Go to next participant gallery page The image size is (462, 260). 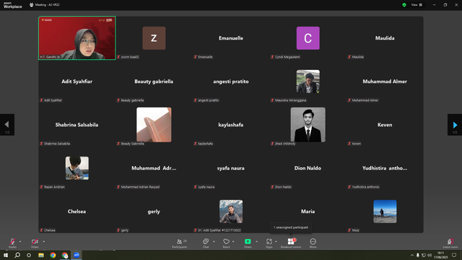[455, 125]
